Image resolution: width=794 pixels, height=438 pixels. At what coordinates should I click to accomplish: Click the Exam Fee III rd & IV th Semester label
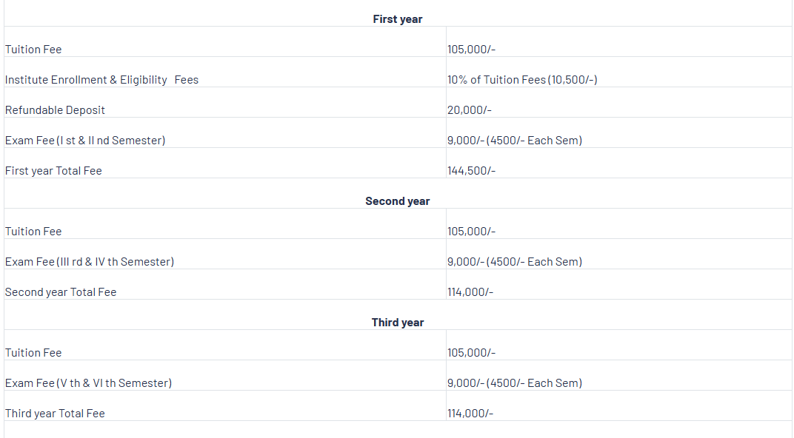pyautogui.click(x=90, y=262)
